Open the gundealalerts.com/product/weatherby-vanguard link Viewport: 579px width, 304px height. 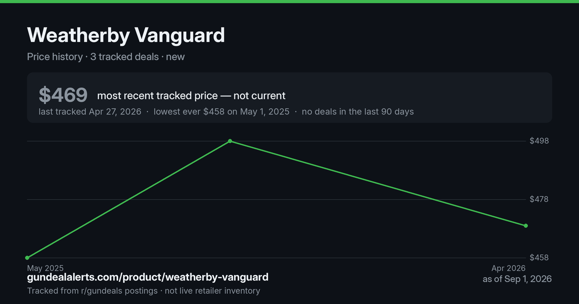148,277
